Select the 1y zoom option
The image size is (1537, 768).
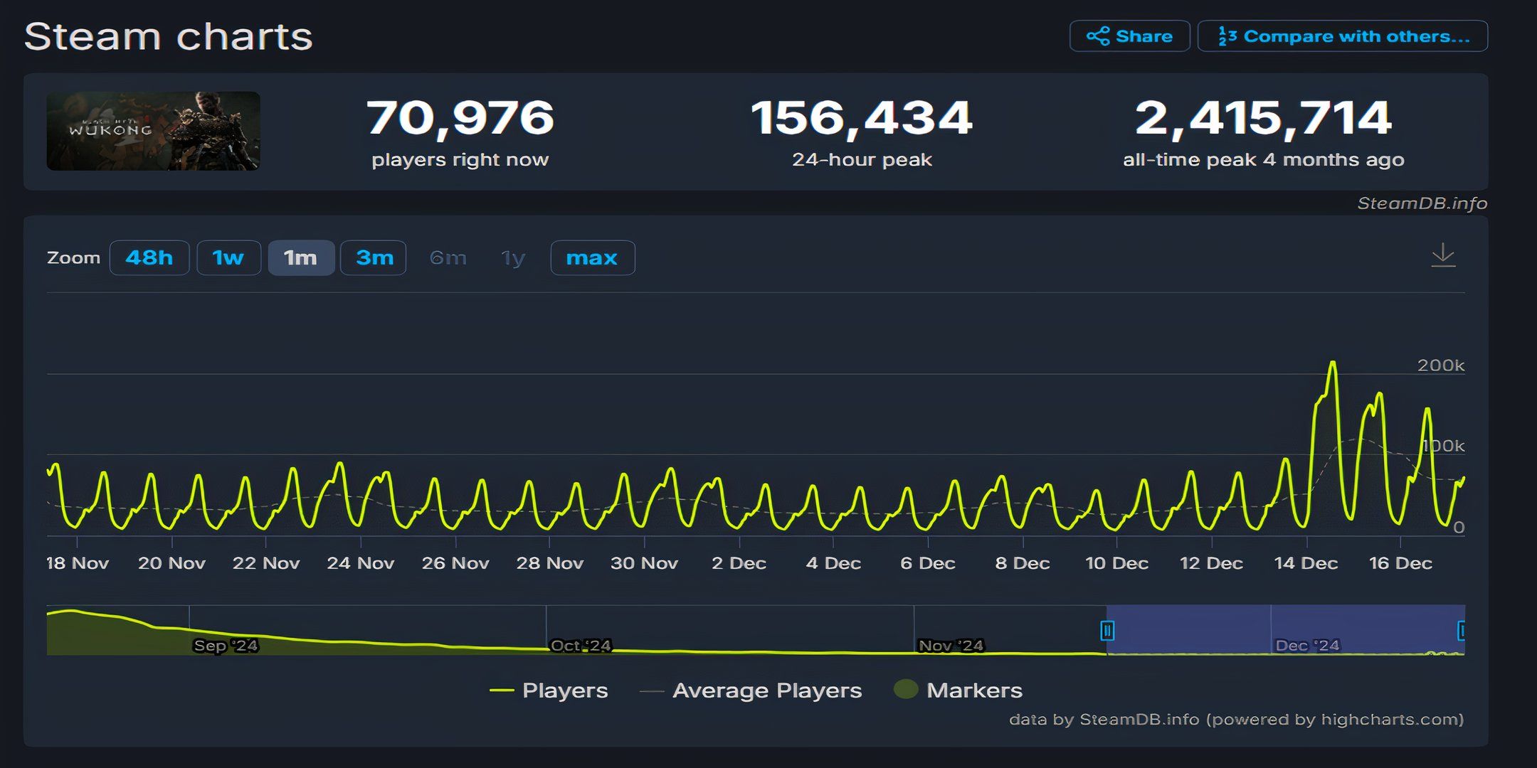tap(513, 257)
